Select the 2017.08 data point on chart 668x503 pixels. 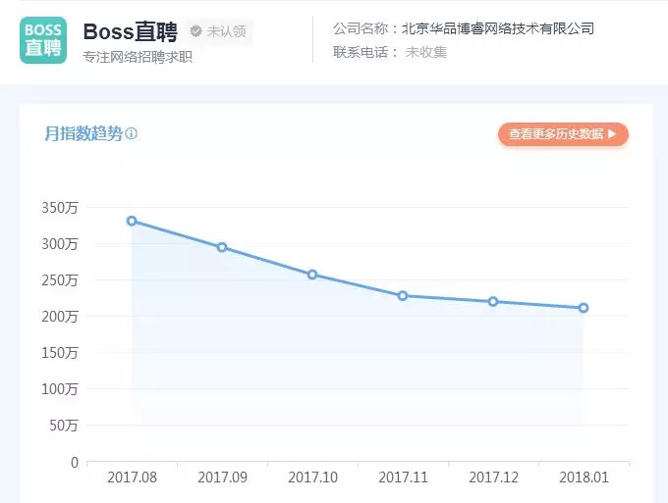(x=132, y=221)
